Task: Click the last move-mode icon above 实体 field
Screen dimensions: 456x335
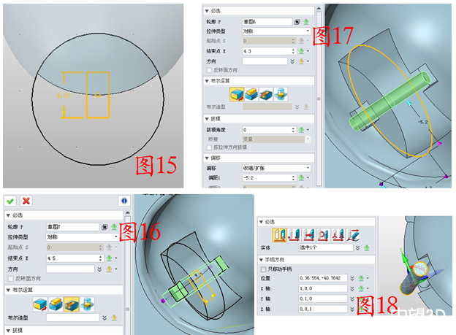Action: (x=351, y=234)
